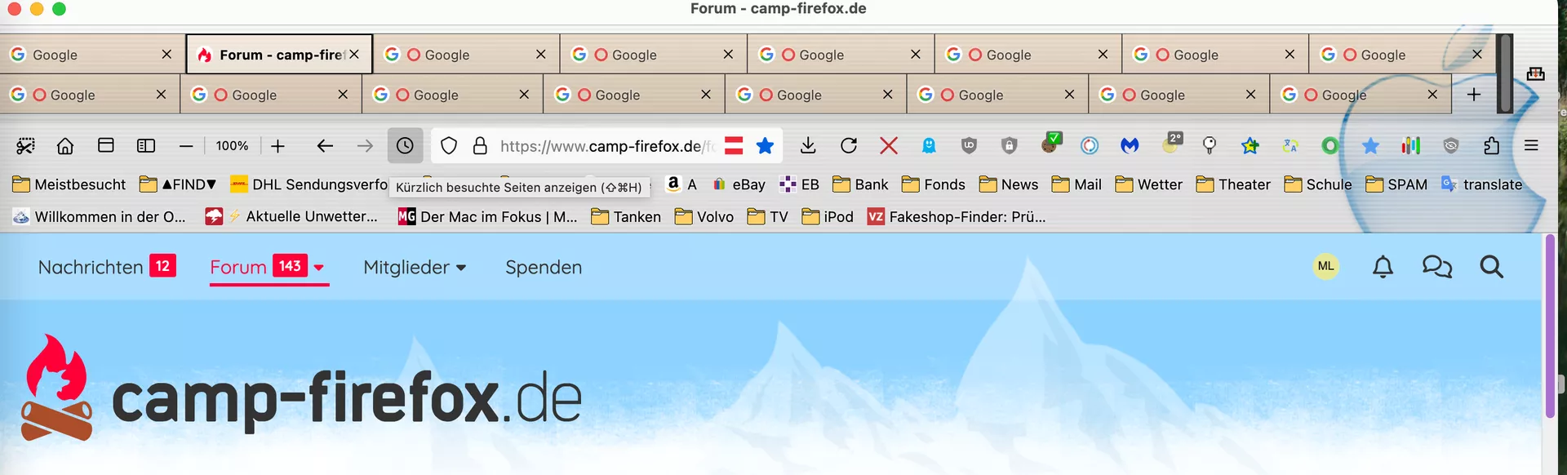Expand the Mail bookmarks folder
The width and height of the screenshot is (1567, 475).
pos(1076,184)
